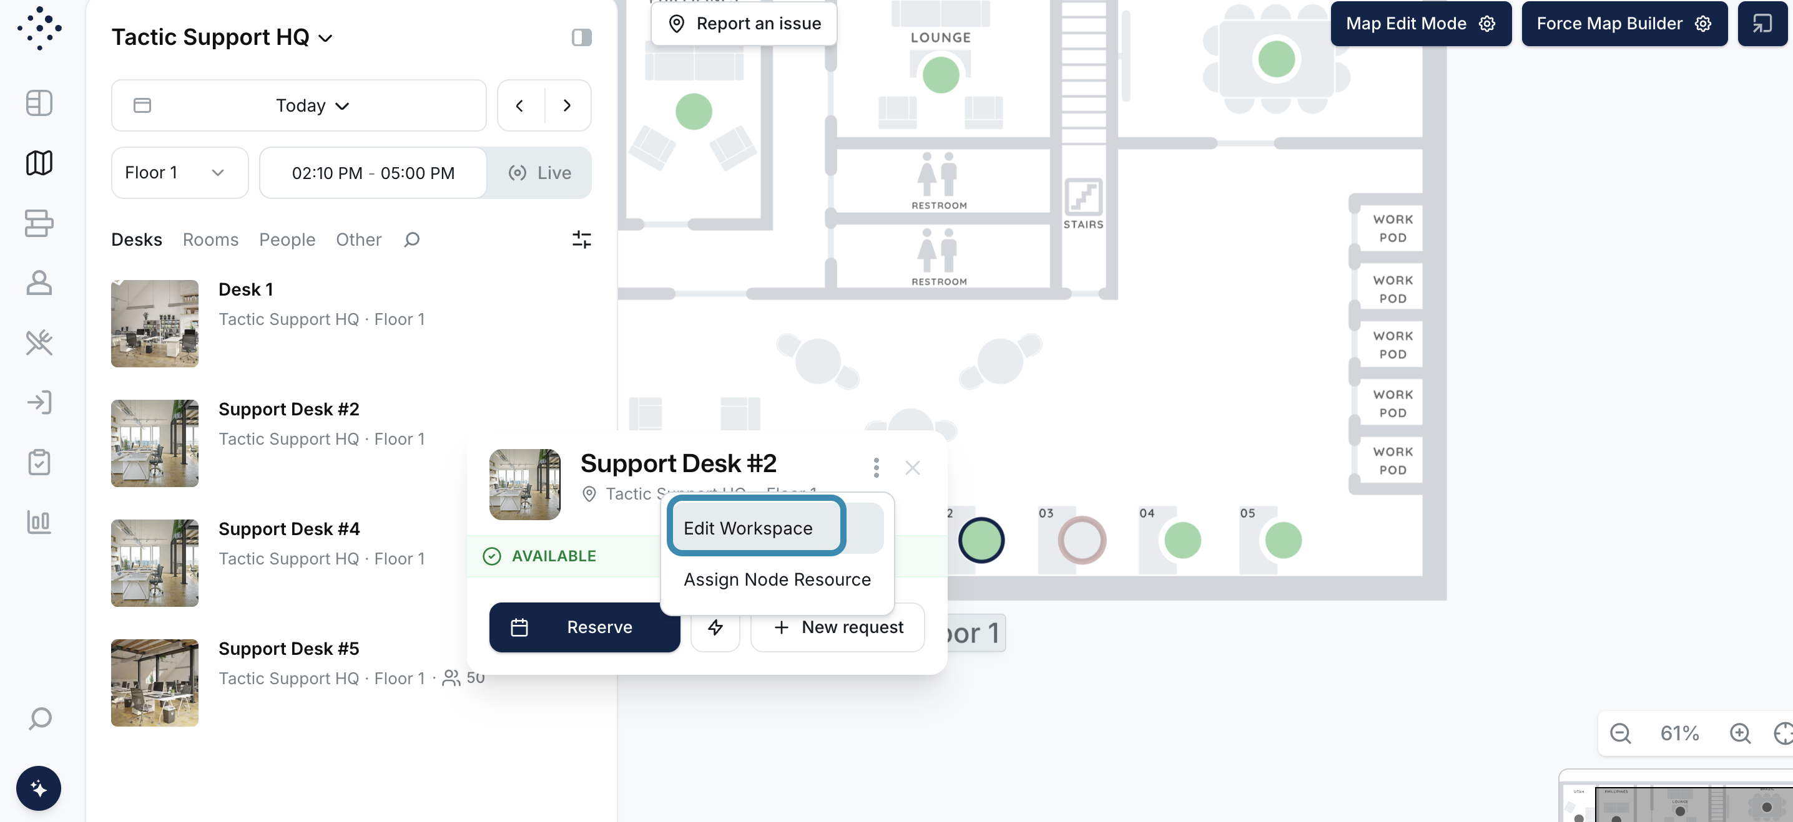This screenshot has height=822, width=1793.
Task: Enable Map Edit Mode
Action: point(1421,24)
